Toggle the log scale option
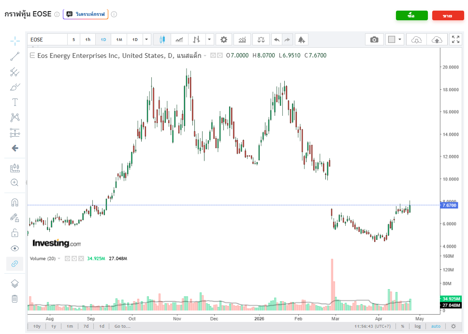The width and height of the screenshot is (468, 334). click(418, 326)
